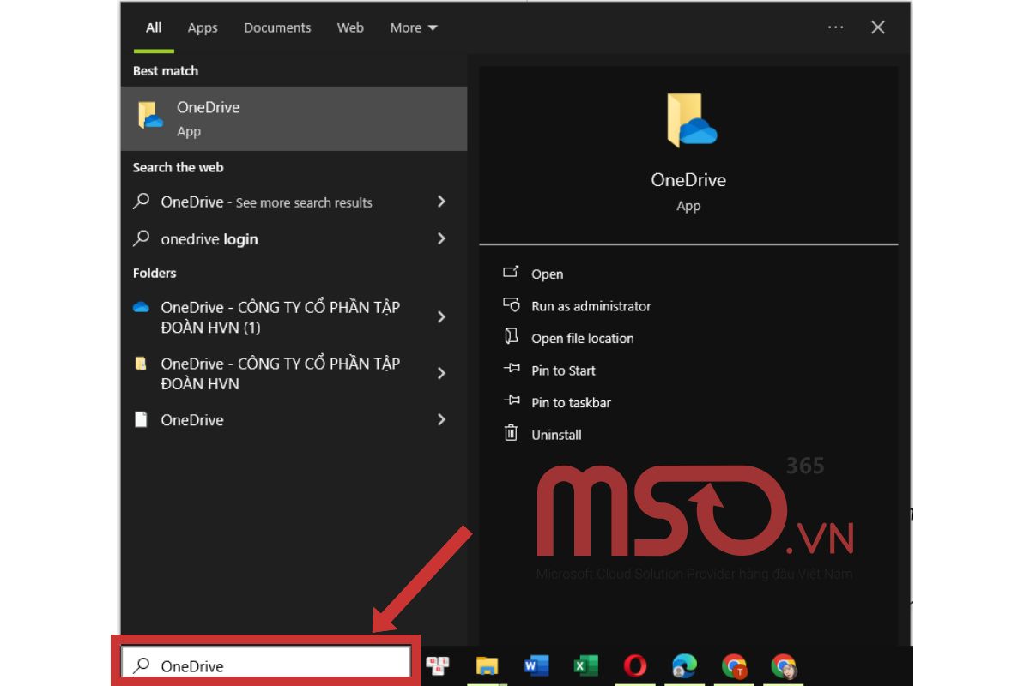Screen dimensions: 1030x686
Task: Expand arrow for the OneDrive document result
Action: tap(441, 419)
